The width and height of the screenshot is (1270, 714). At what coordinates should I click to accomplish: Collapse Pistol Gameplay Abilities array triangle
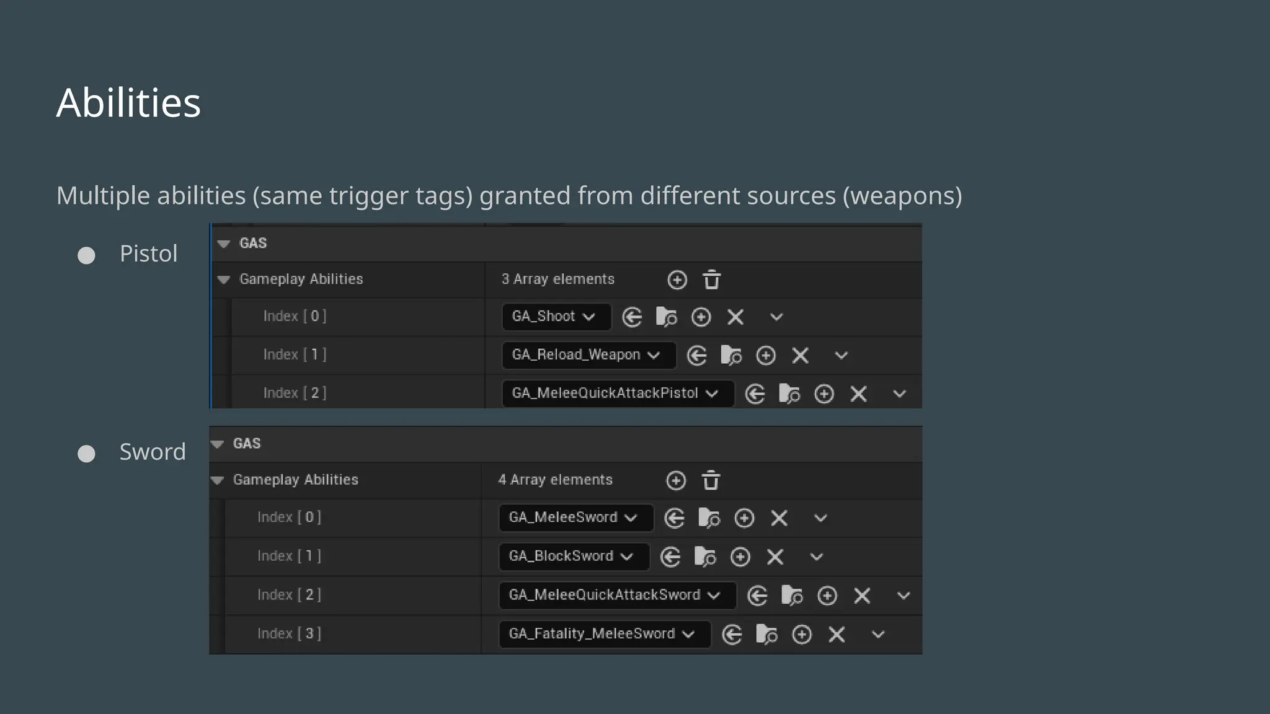point(224,280)
